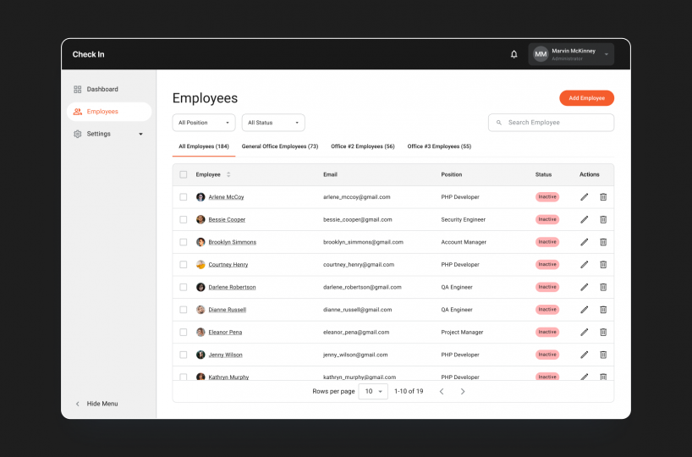This screenshot has height=457, width=692.
Task: Go to previous page arrow
Action: pyautogui.click(x=442, y=391)
